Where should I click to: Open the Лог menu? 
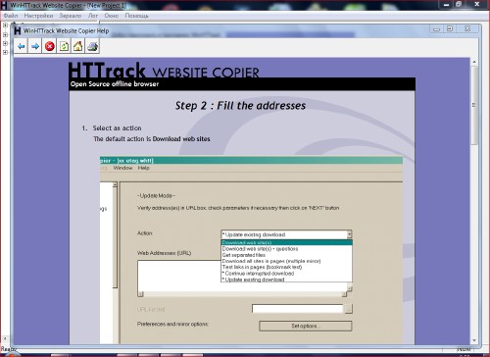point(93,16)
